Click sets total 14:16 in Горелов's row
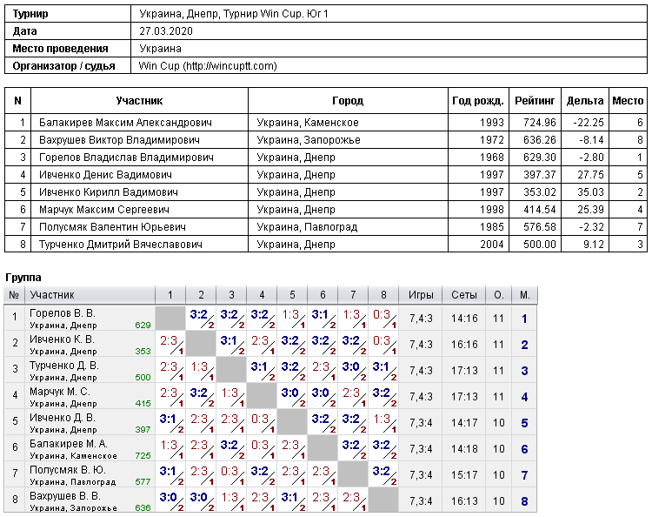Image resolution: width=652 pixels, height=517 pixels. click(x=464, y=319)
